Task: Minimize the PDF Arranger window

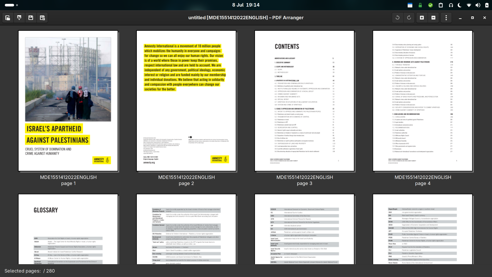Action: 460,18
